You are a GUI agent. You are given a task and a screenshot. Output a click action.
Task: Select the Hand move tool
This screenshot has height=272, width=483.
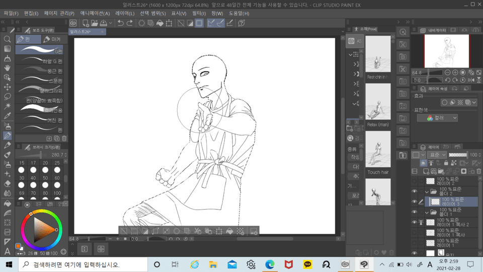tap(7, 68)
